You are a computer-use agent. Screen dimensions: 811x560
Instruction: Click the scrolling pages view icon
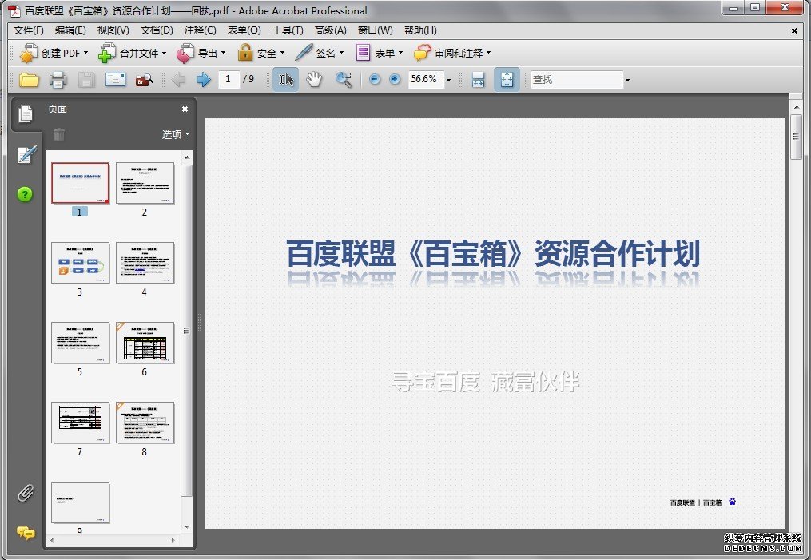(x=478, y=80)
